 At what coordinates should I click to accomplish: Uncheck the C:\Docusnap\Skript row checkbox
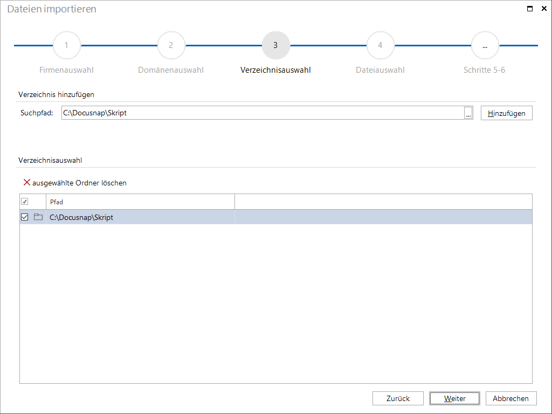tap(25, 217)
